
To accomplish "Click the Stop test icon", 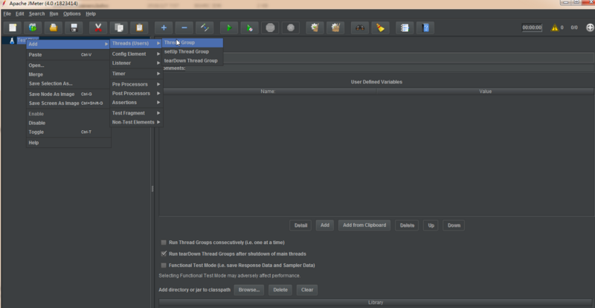I will point(270,28).
